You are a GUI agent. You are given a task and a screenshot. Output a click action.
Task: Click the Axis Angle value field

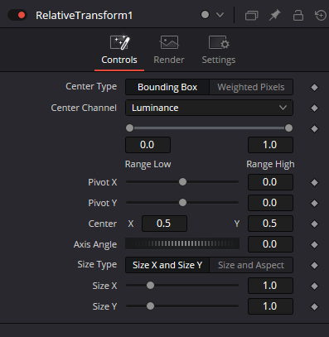[270, 244]
